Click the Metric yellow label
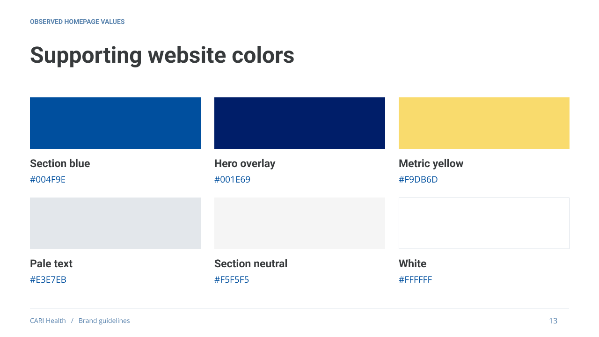This screenshot has height=337, width=599. tap(431, 163)
